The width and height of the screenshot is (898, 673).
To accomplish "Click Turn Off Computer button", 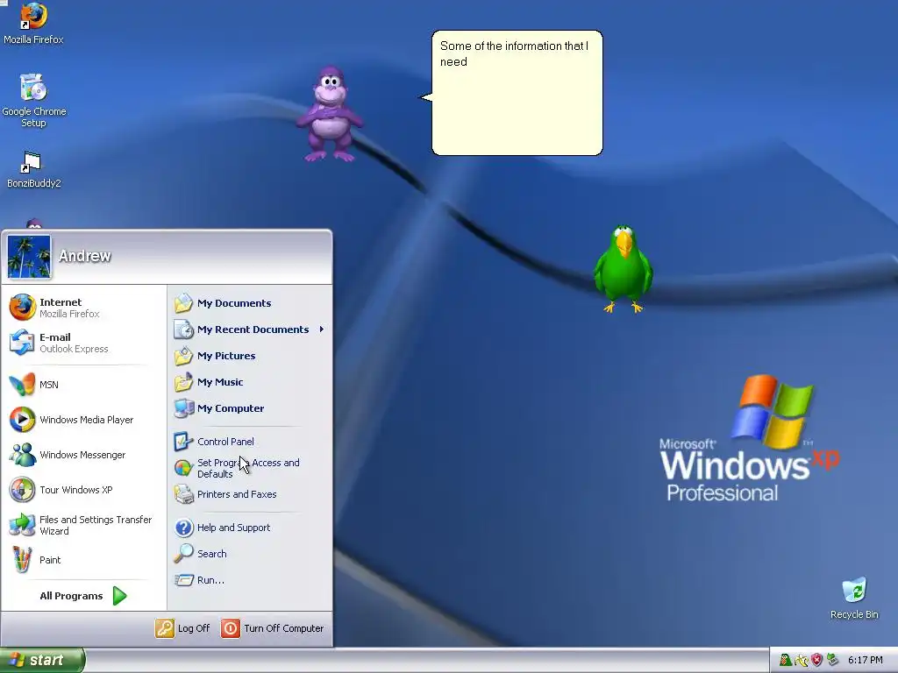I will click(x=273, y=628).
